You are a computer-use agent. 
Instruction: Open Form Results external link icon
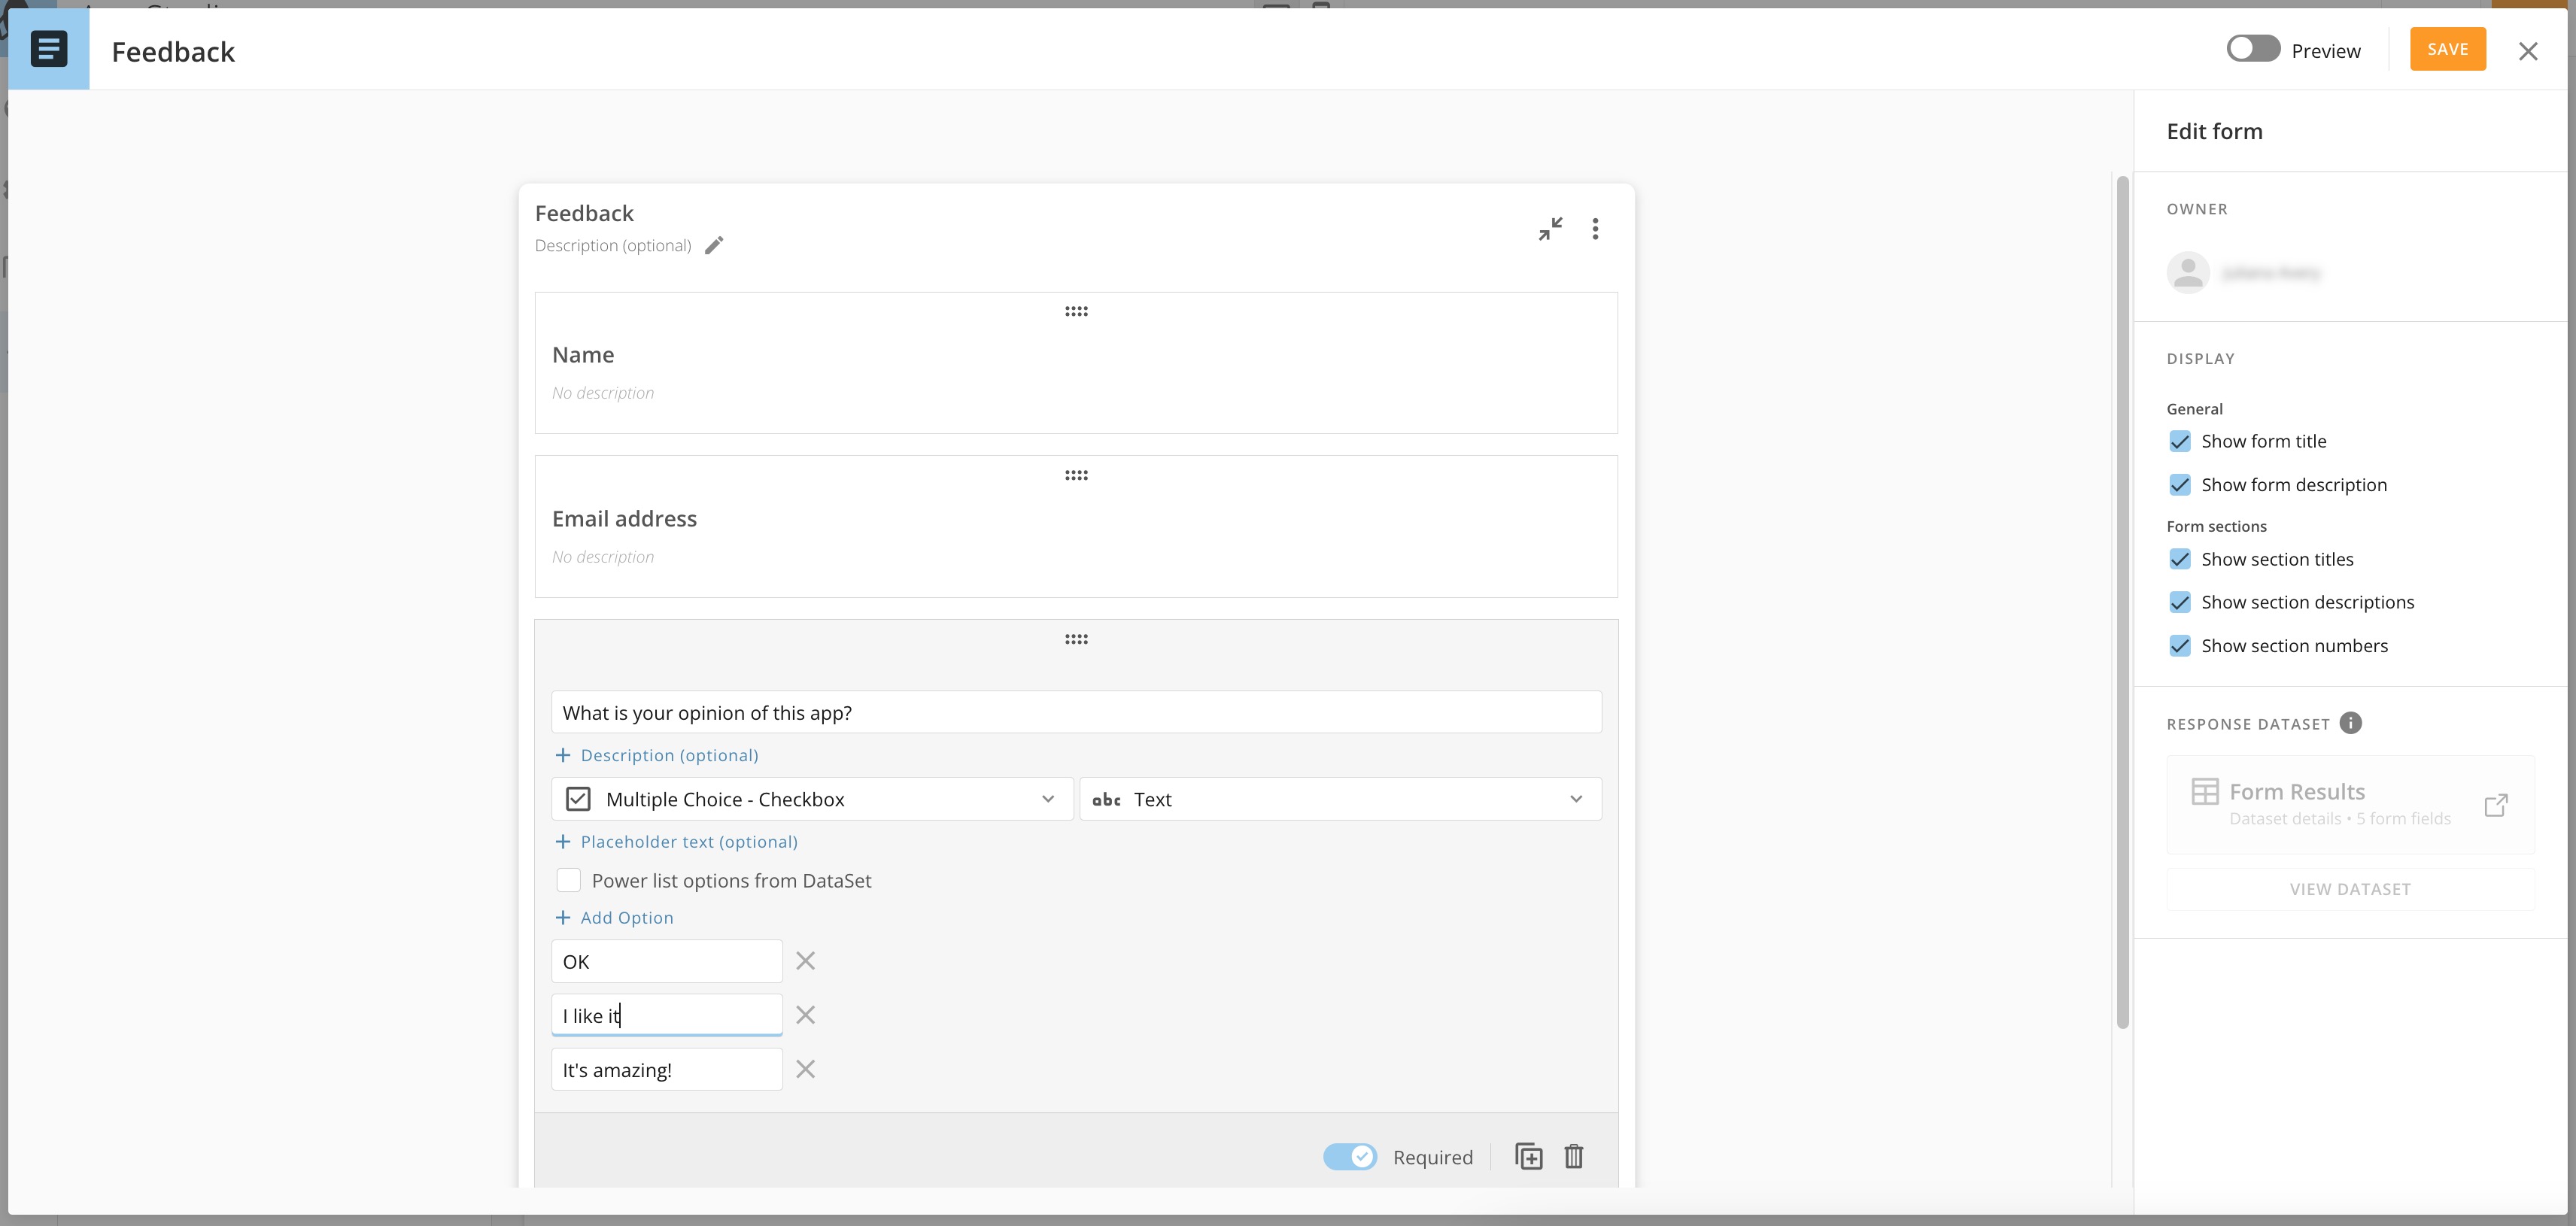[x=2495, y=805]
